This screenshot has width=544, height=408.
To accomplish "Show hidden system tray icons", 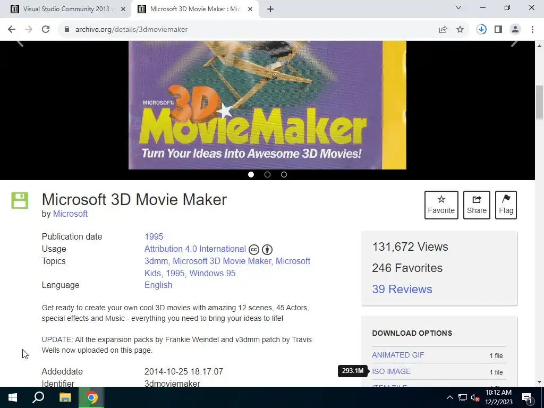I will click(x=449, y=397).
